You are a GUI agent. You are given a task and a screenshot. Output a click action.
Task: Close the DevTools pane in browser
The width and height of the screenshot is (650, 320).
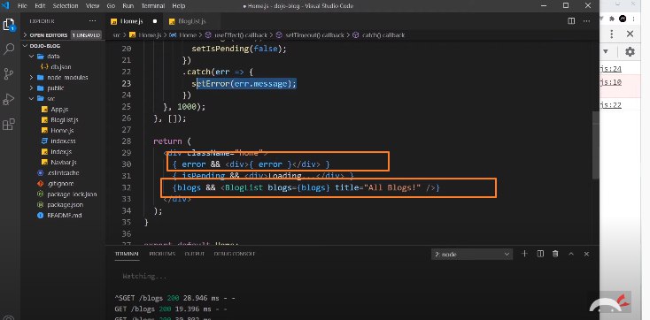point(631,34)
